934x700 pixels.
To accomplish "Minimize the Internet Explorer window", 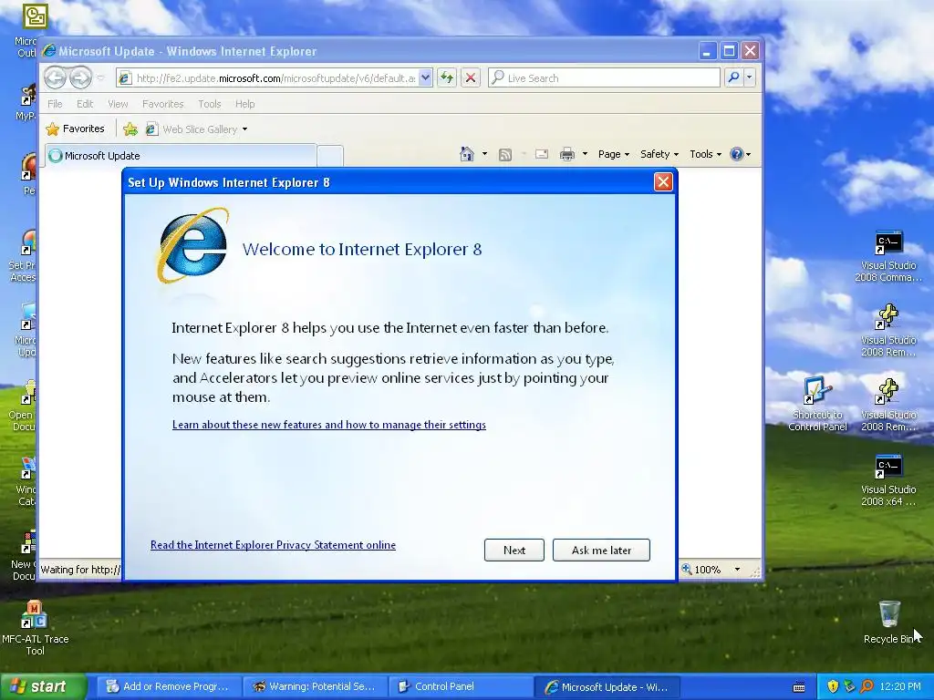I will (707, 51).
